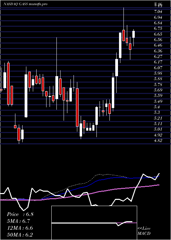The width and height of the screenshot is (171, 240).
Task: Click the 5.3 price axis label
Action: click(x=157, y=112)
